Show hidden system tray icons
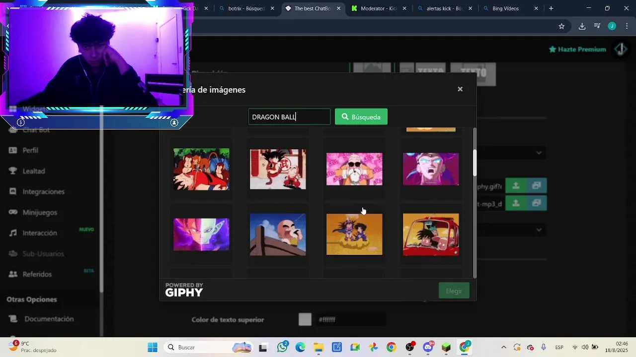Image resolution: width=636 pixels, height=357 pixels. pos(504,347)
